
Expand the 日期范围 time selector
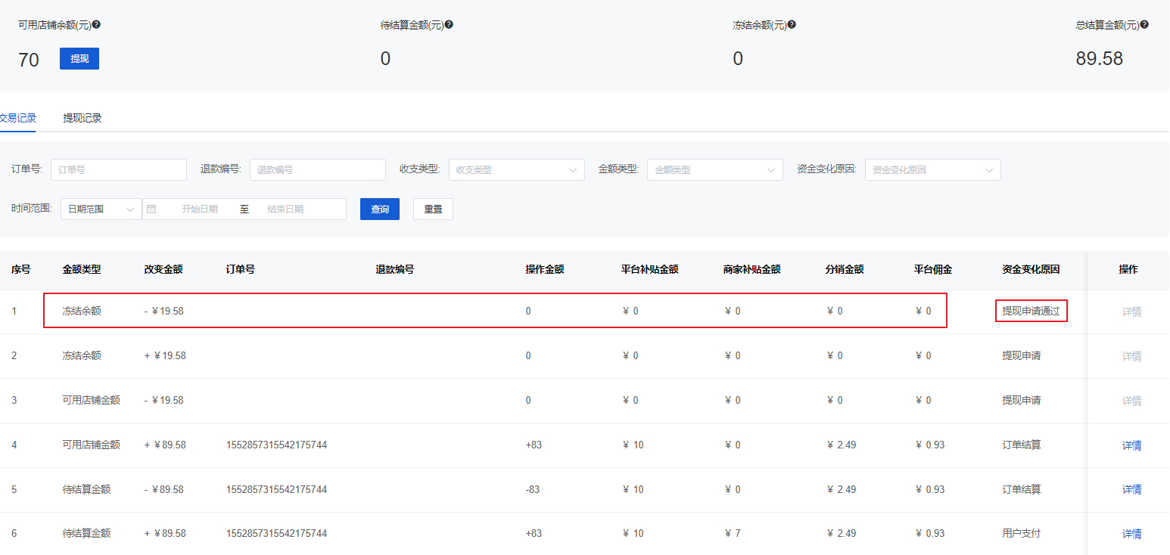tap(101, 209)
